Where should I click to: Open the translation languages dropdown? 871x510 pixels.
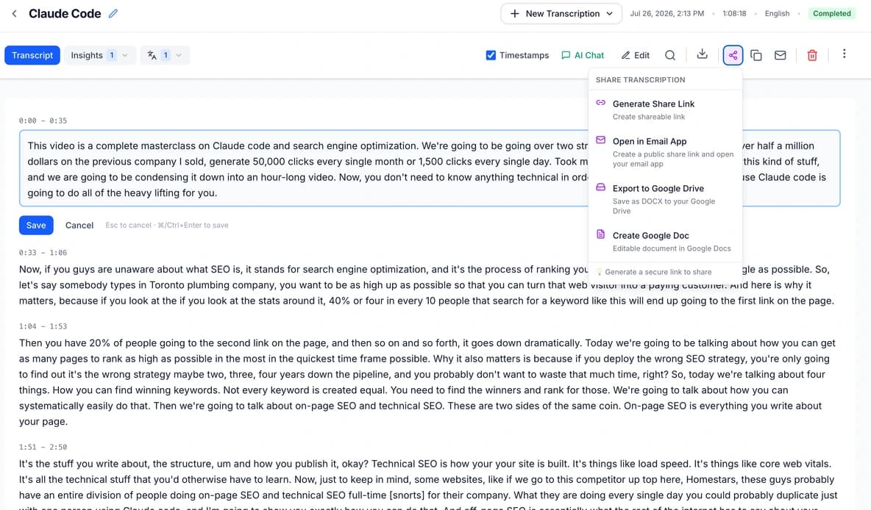click(165, 55)
